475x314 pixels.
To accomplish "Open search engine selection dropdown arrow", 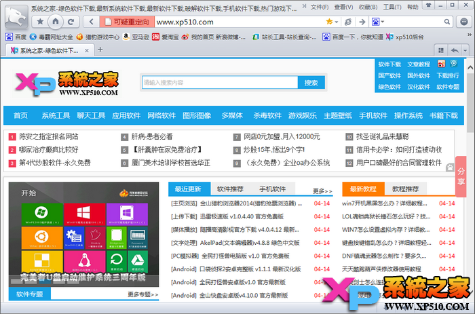I will pyautogui.click(x=383, y=22).
